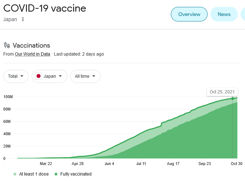This screenshot has height=181, width=245.
Task: Click the Oct 25, 2021 tooltip label
Action: pos(222,92)
